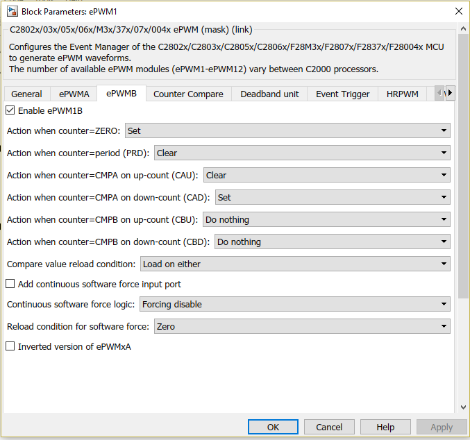
Task: Click the Cancel button
Action: (329, 427)
